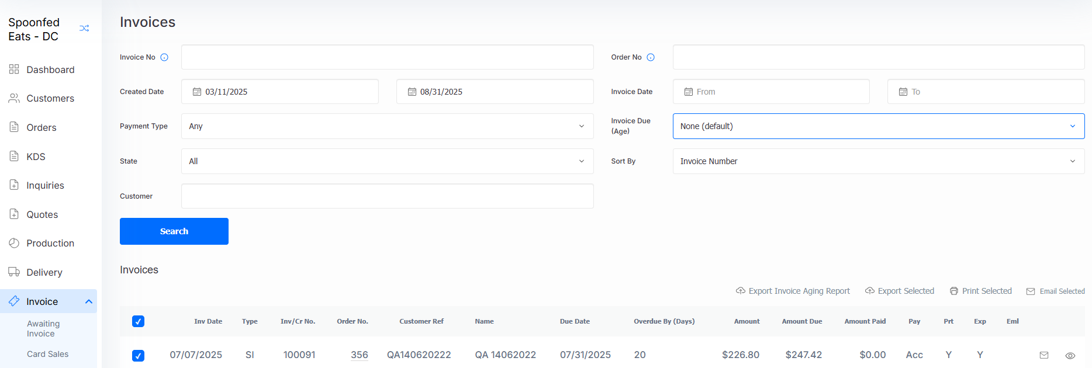View invoice 100091 with eye icon

pyautogui.click(x=1070, y=355)
